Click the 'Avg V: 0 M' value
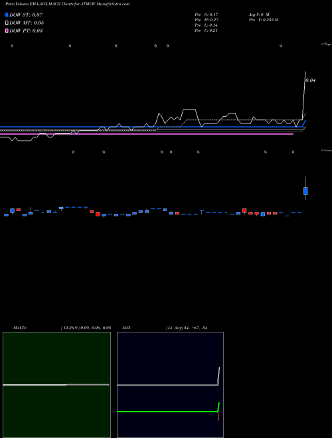 point(259,14)
